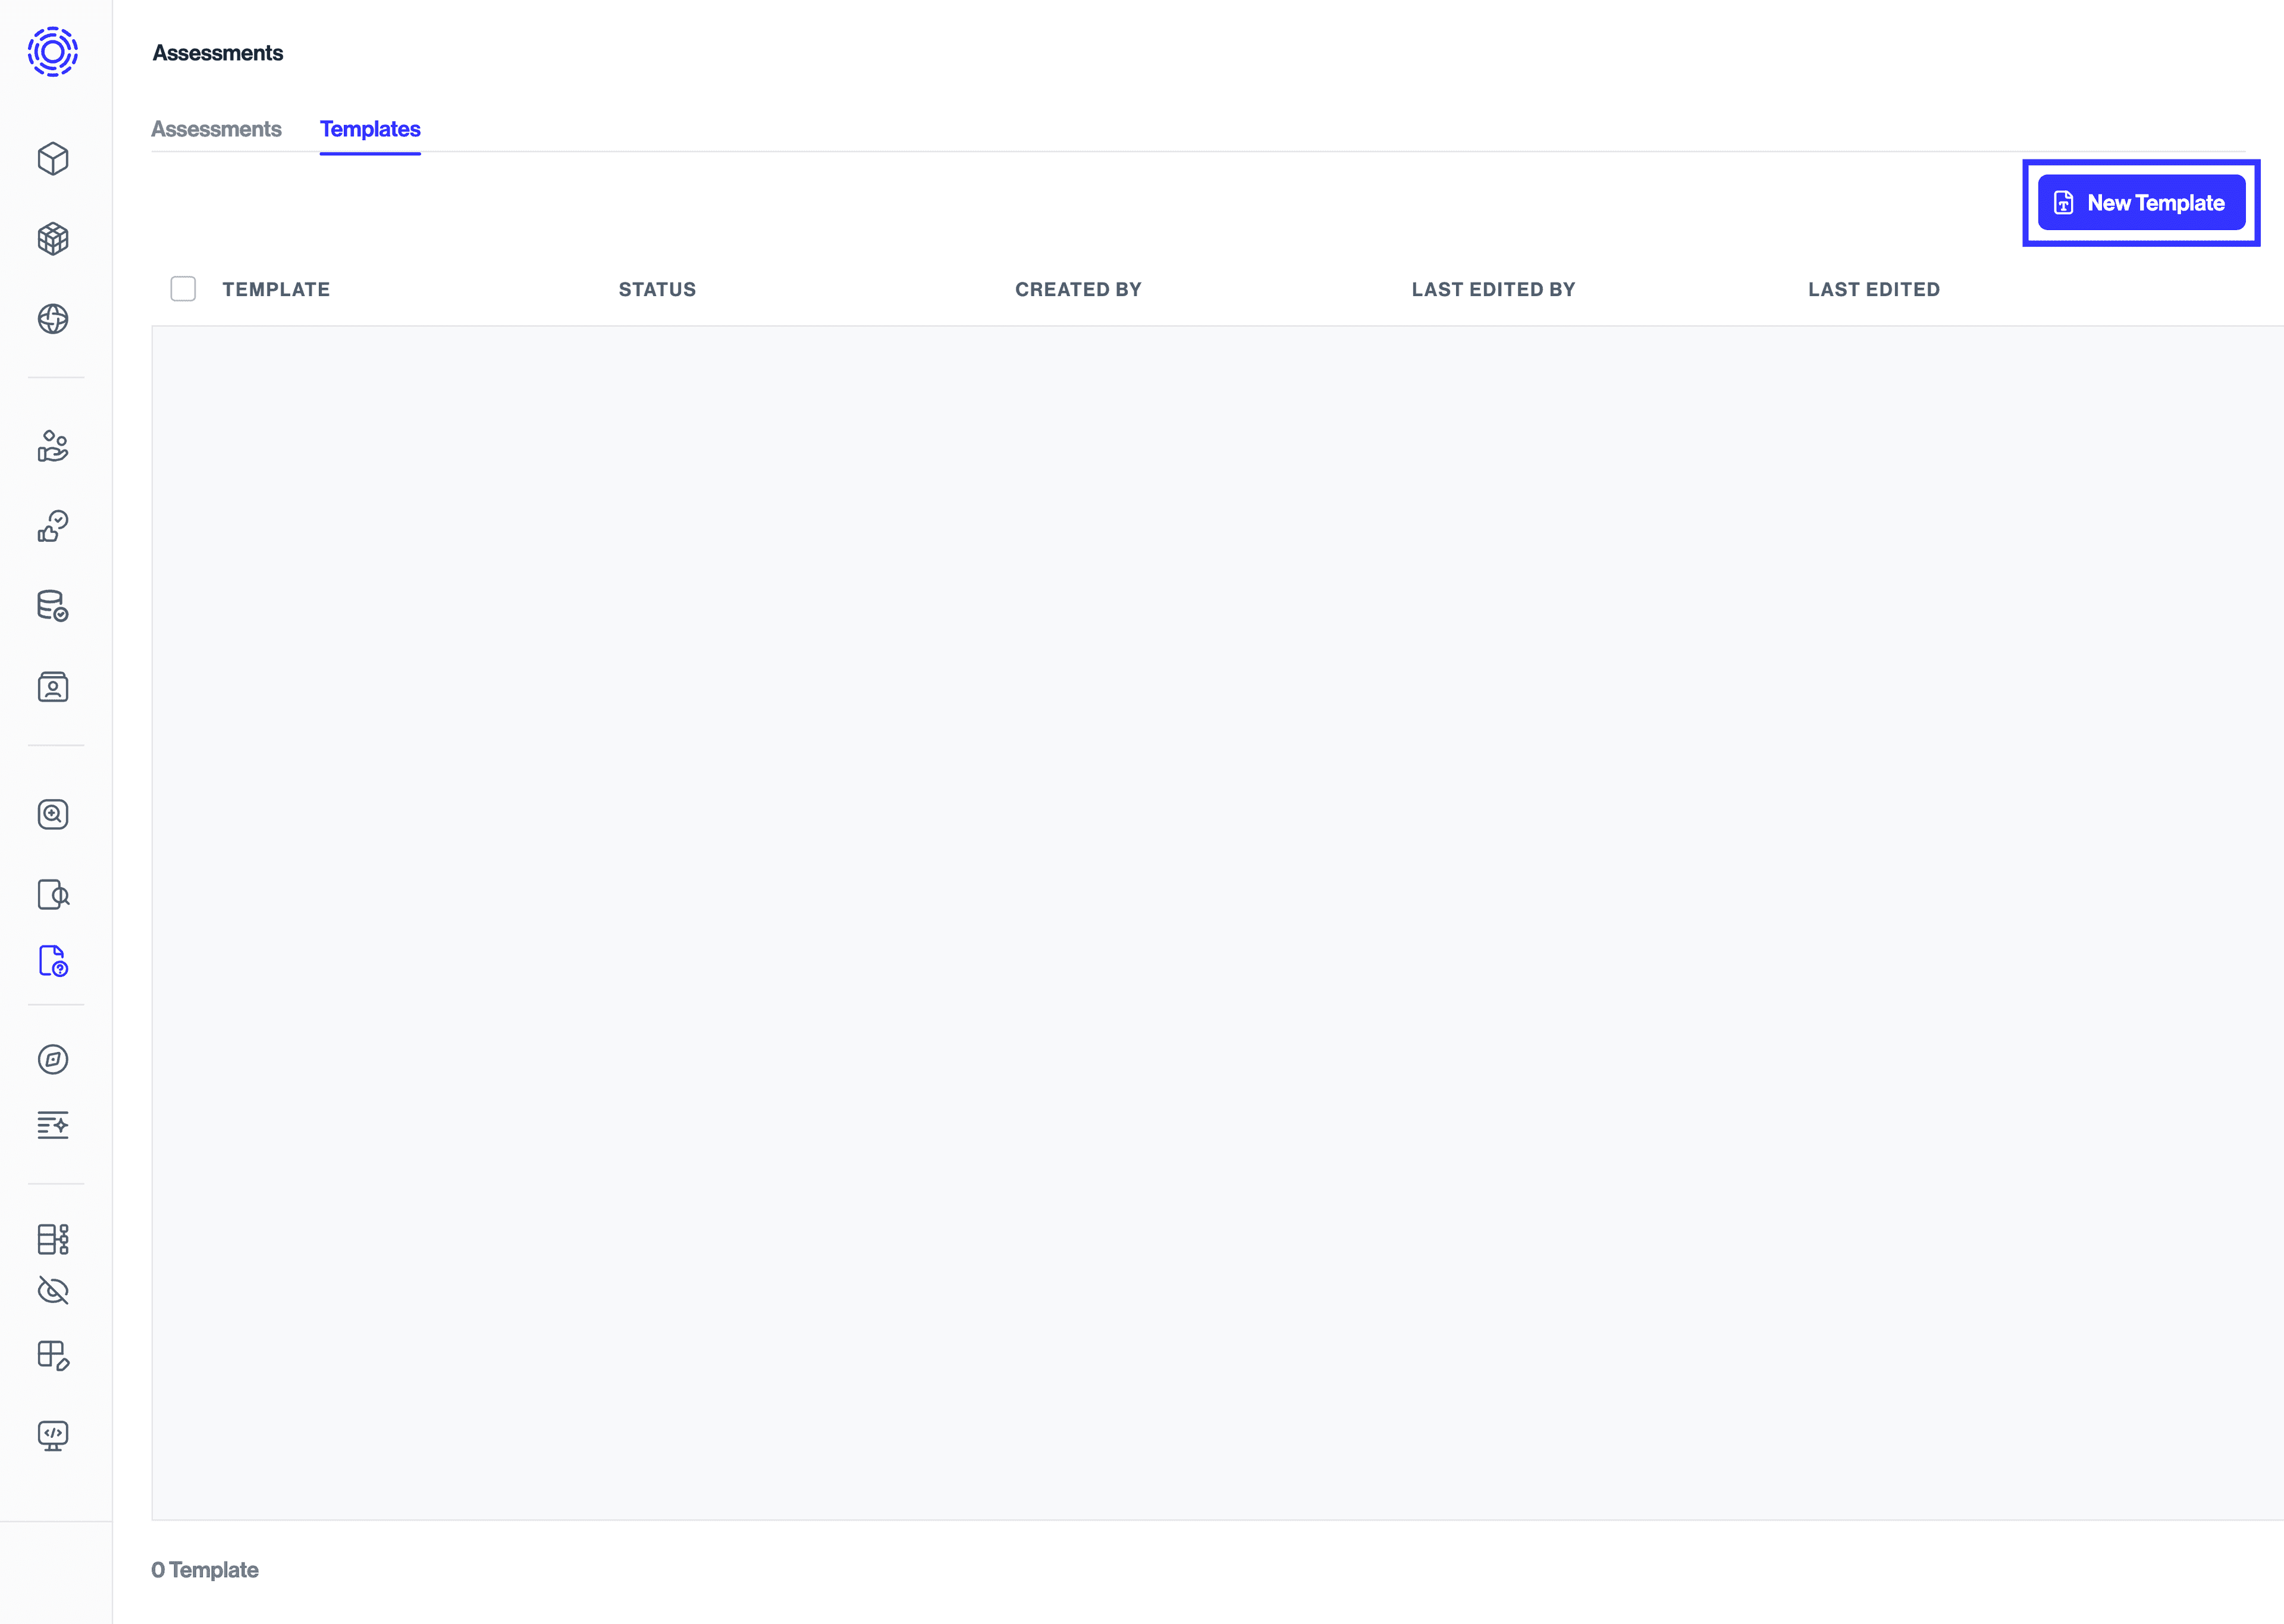Screen dimensions: 2284x1624
Task: Select the cube icon in the sidebar
Action: tap(52, 158)
